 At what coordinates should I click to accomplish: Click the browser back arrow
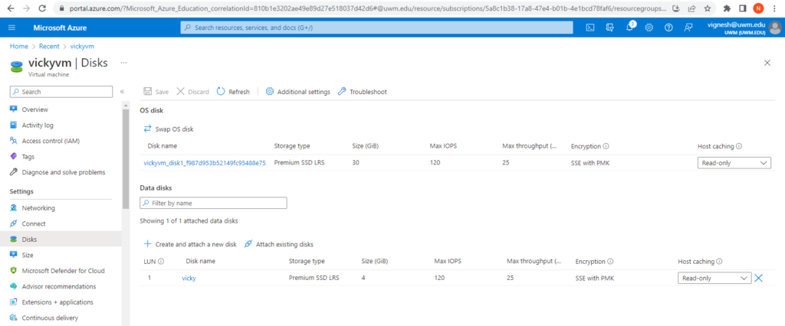click(11, 8)
